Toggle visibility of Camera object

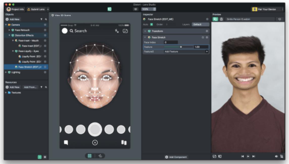(45, 25)
